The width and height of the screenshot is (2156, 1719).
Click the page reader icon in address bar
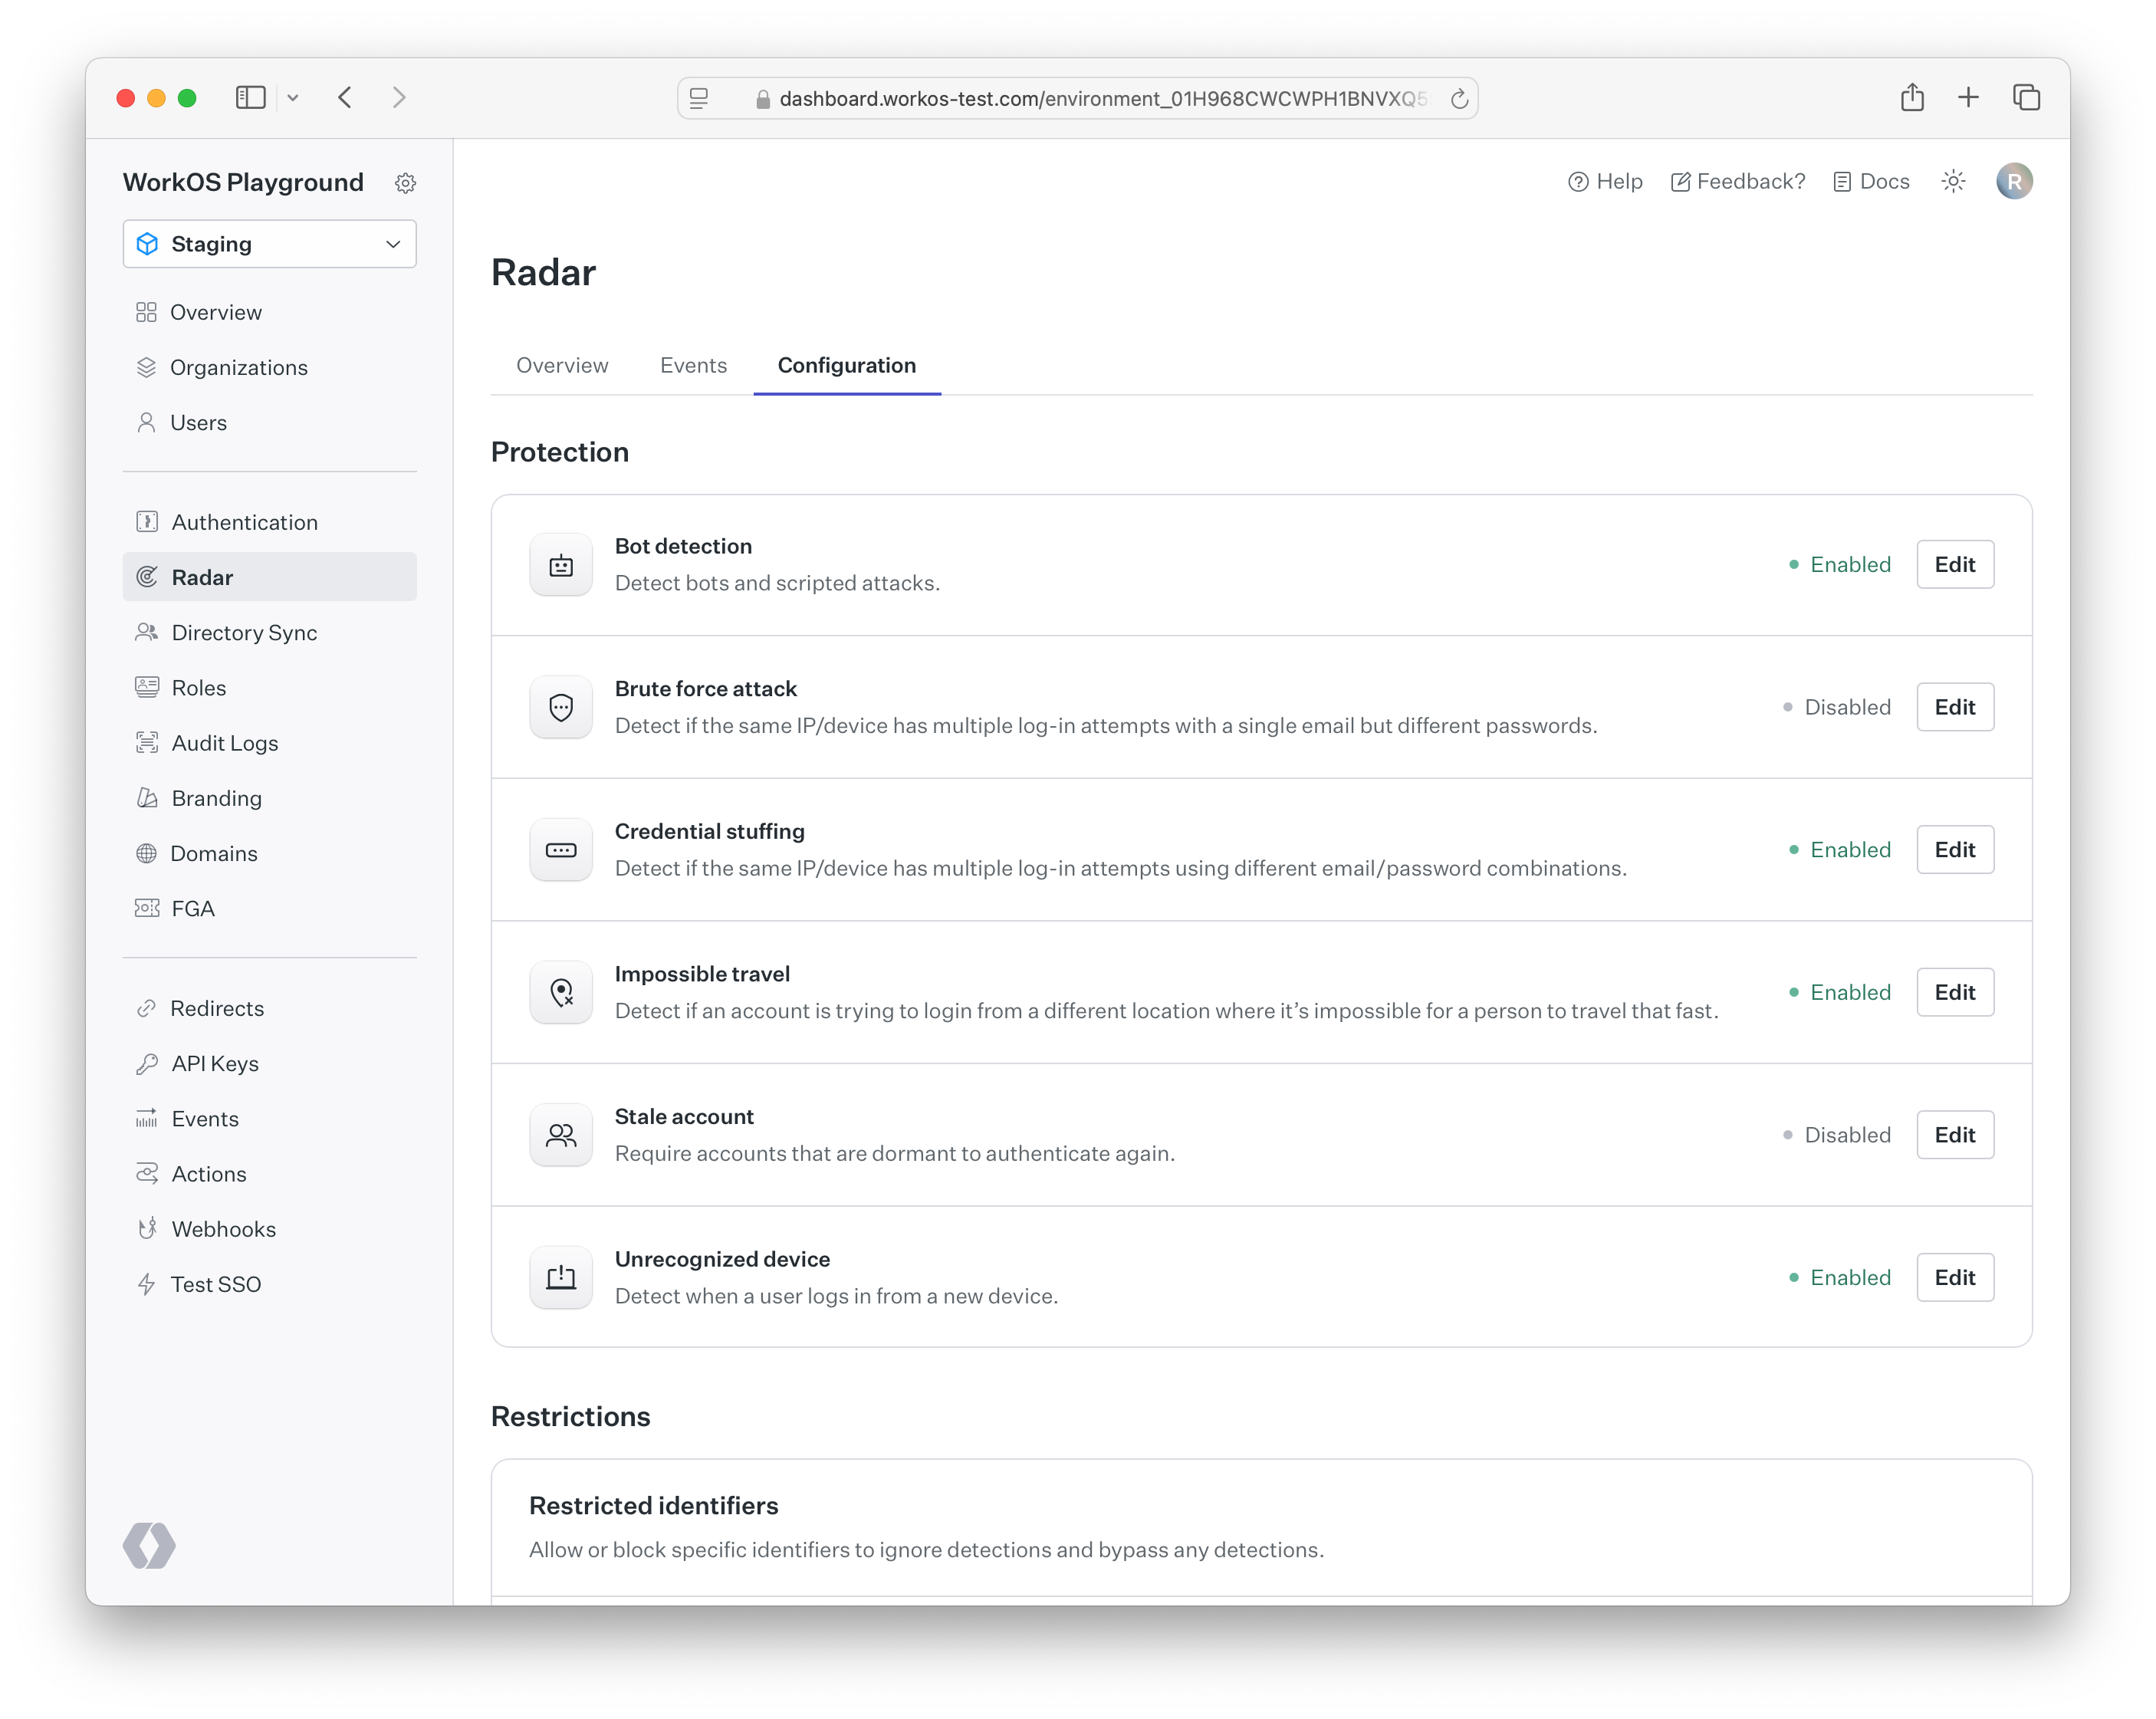click(699, 98)
